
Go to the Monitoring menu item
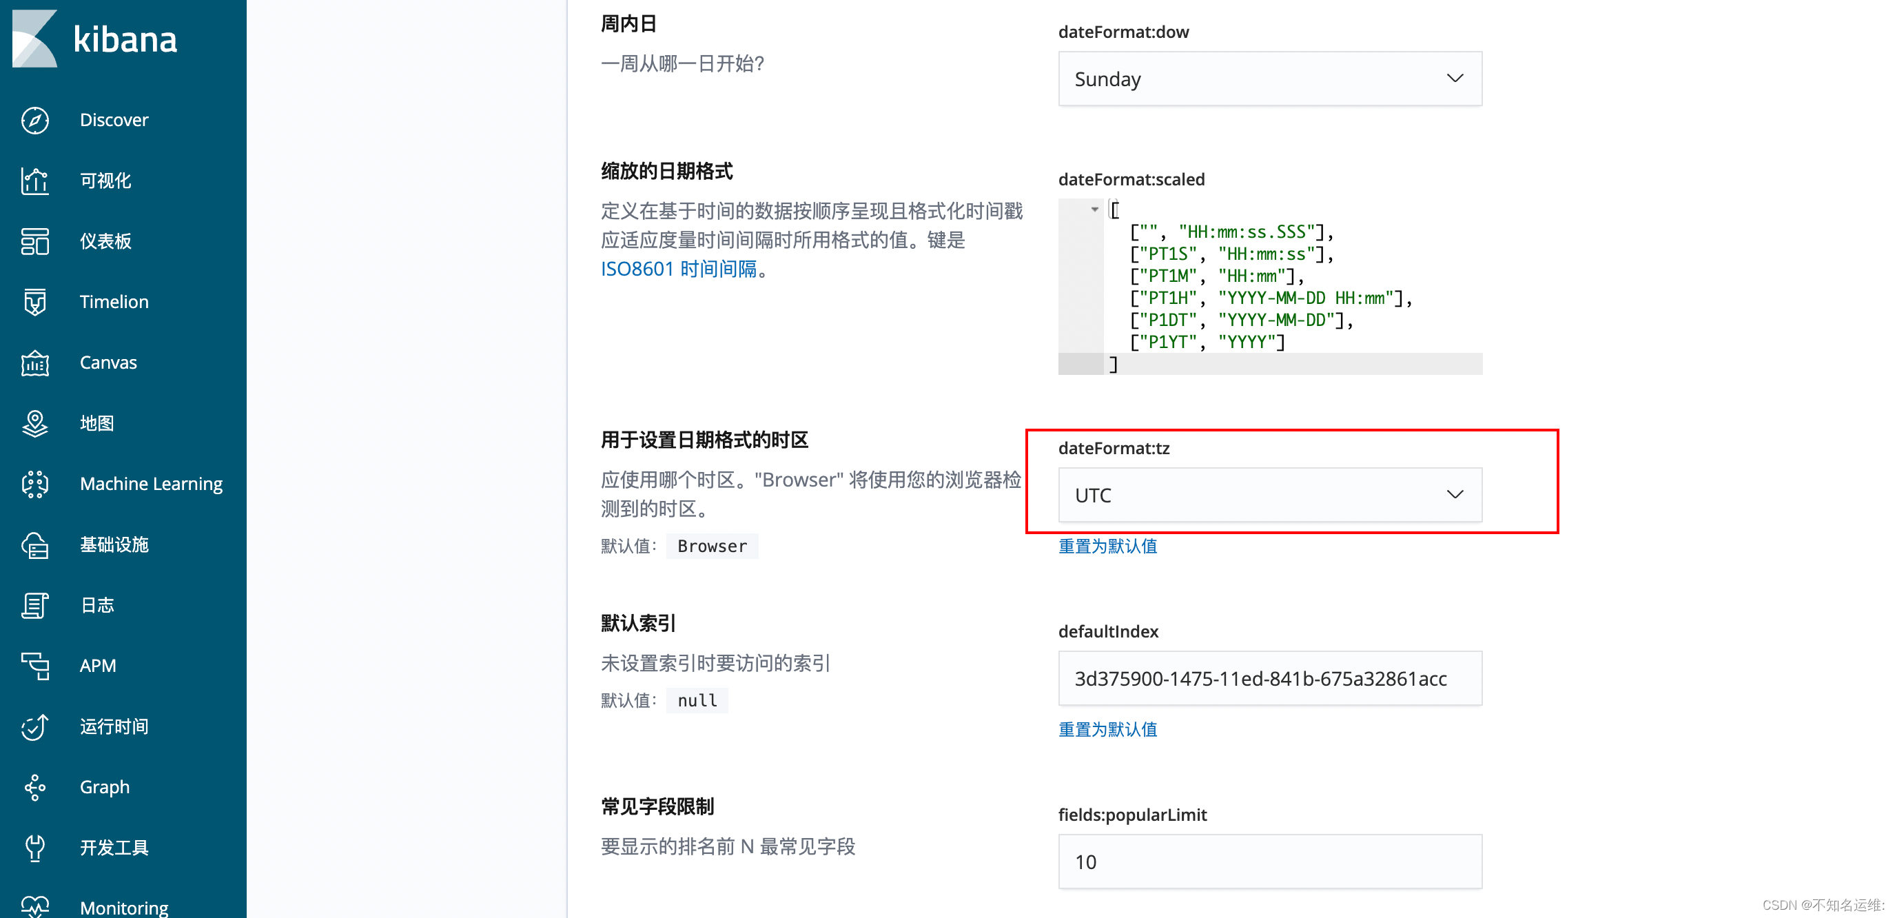coord(123,908)
